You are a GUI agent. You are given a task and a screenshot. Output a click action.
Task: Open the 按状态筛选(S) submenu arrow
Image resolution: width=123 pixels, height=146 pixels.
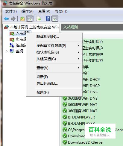(78, 52)
